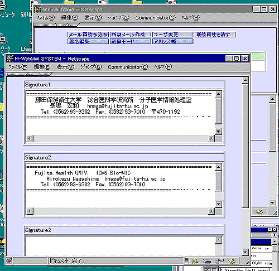Viewport: 279px width, 271px height.
Task: Click the Signature1 title input field
Action: [124, 85]
